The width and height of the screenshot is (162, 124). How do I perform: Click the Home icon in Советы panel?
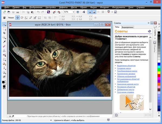(117, 115)
